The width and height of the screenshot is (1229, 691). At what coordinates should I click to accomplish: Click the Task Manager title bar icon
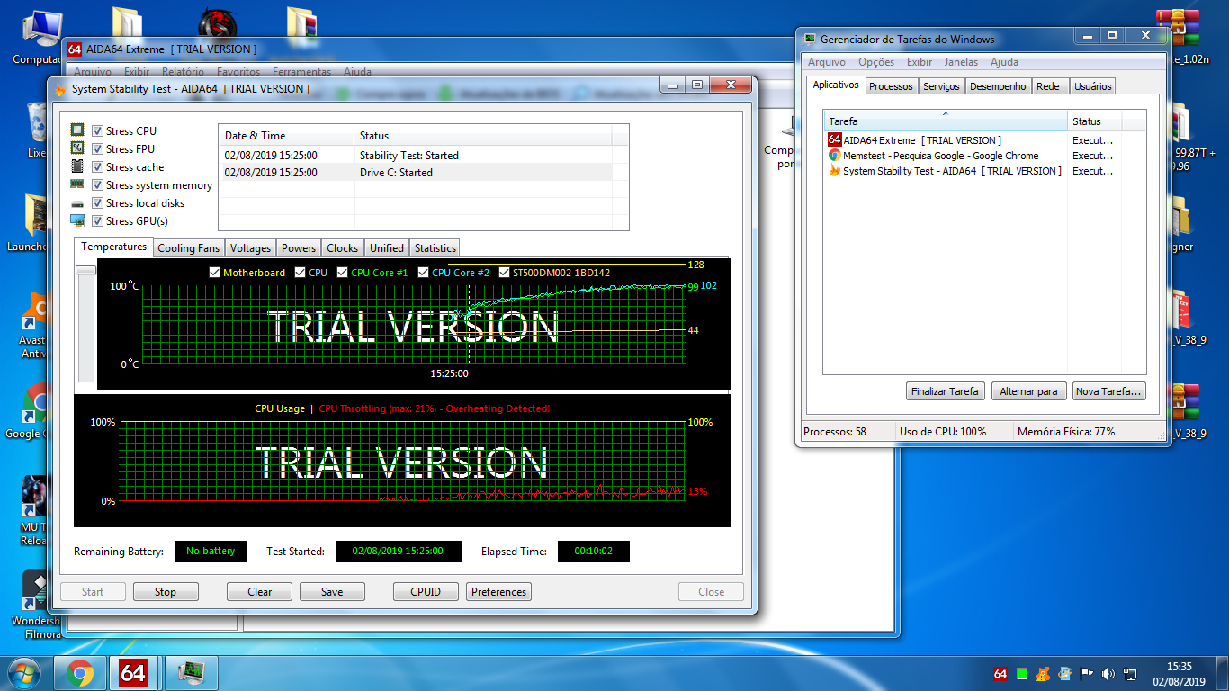click(x=810, y=39)
